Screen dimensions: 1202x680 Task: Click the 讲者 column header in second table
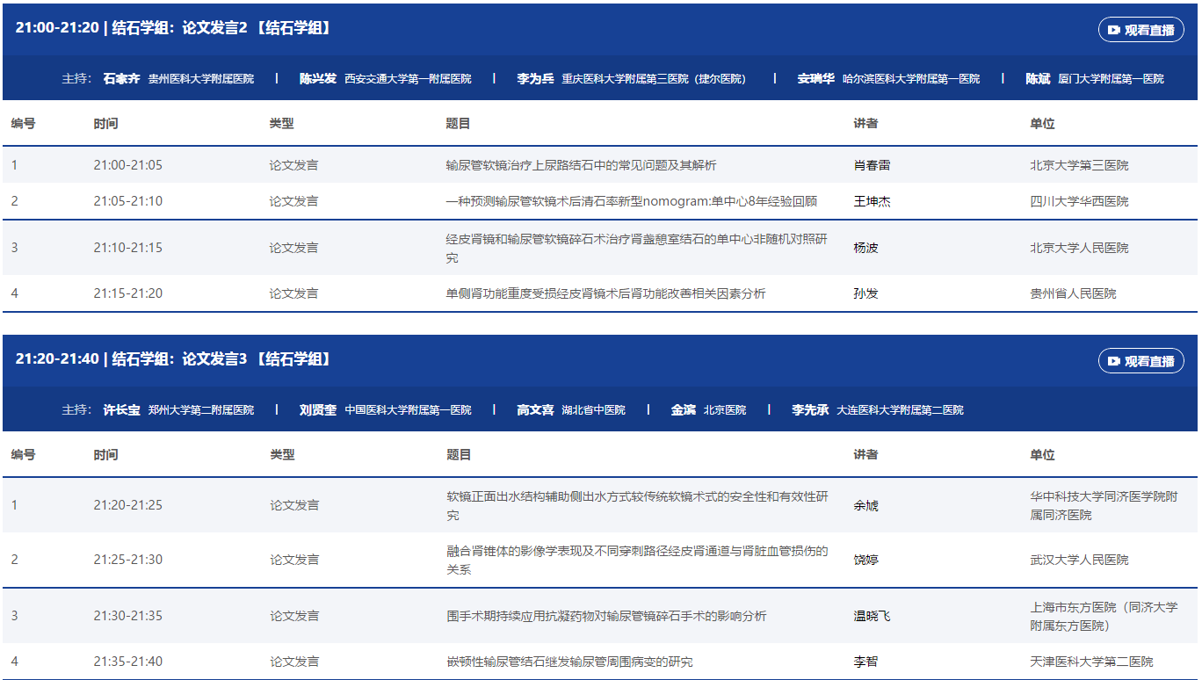pos(865,455)
